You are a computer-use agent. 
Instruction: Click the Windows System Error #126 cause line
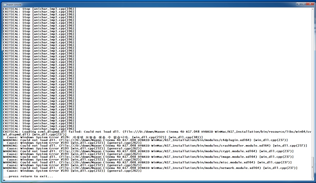click(105, 137)
